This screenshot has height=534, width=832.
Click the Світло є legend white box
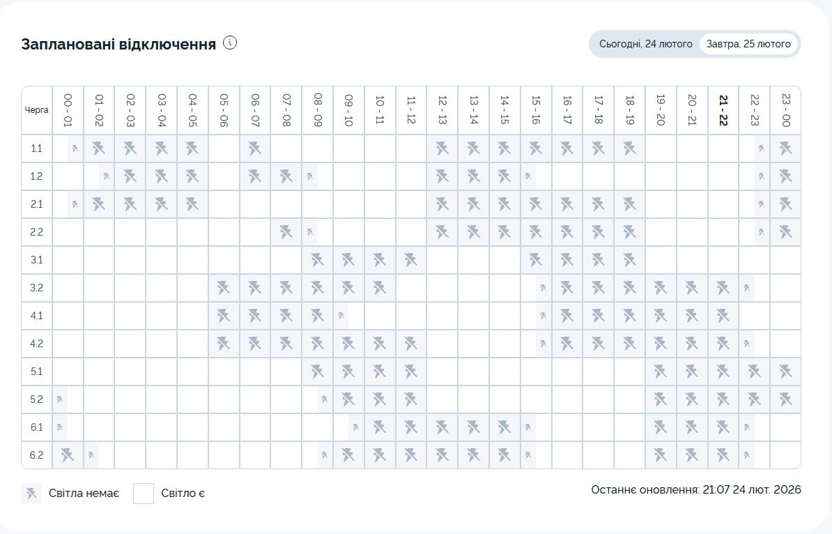[144, 494]
